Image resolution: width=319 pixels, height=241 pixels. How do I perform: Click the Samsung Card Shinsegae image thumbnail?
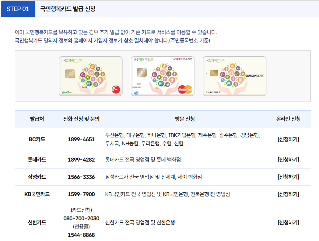235,76
